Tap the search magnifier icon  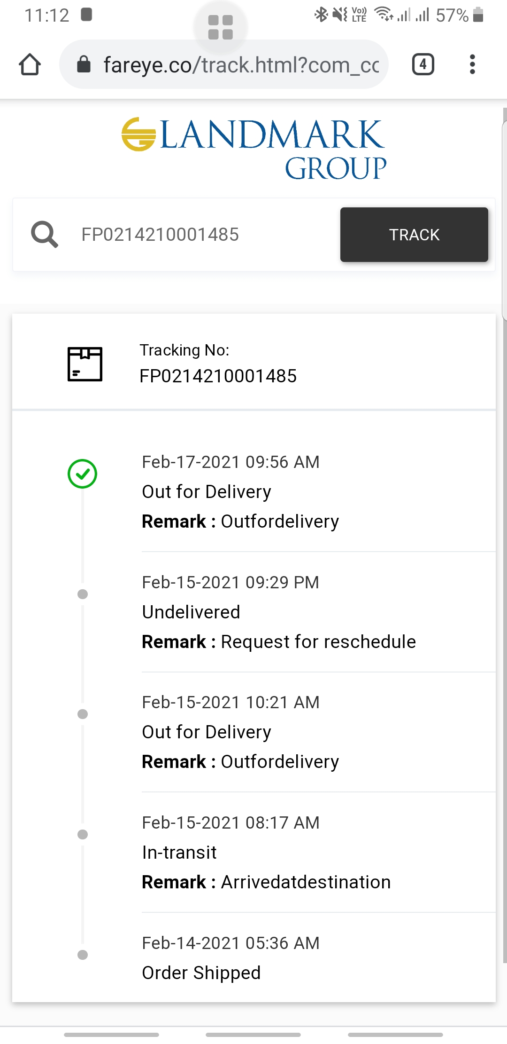pos(45,234)
